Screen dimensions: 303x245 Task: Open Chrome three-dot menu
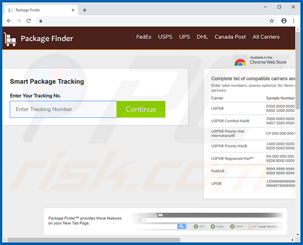pos(293,21)
